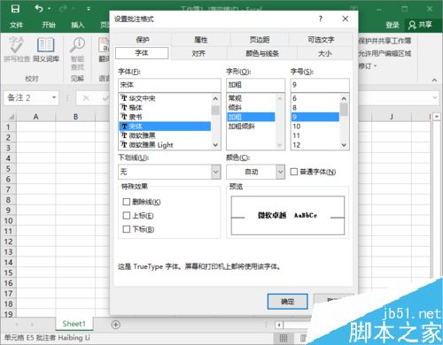The width and height of the screenshot is (443, 345).
Task: Tick the Superscript checkbox
Action: click(127, 216)
